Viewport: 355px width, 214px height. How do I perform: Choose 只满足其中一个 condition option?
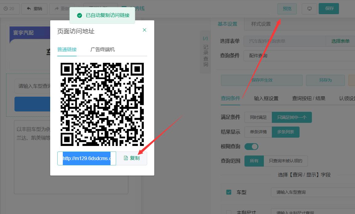tap(292, 117)
